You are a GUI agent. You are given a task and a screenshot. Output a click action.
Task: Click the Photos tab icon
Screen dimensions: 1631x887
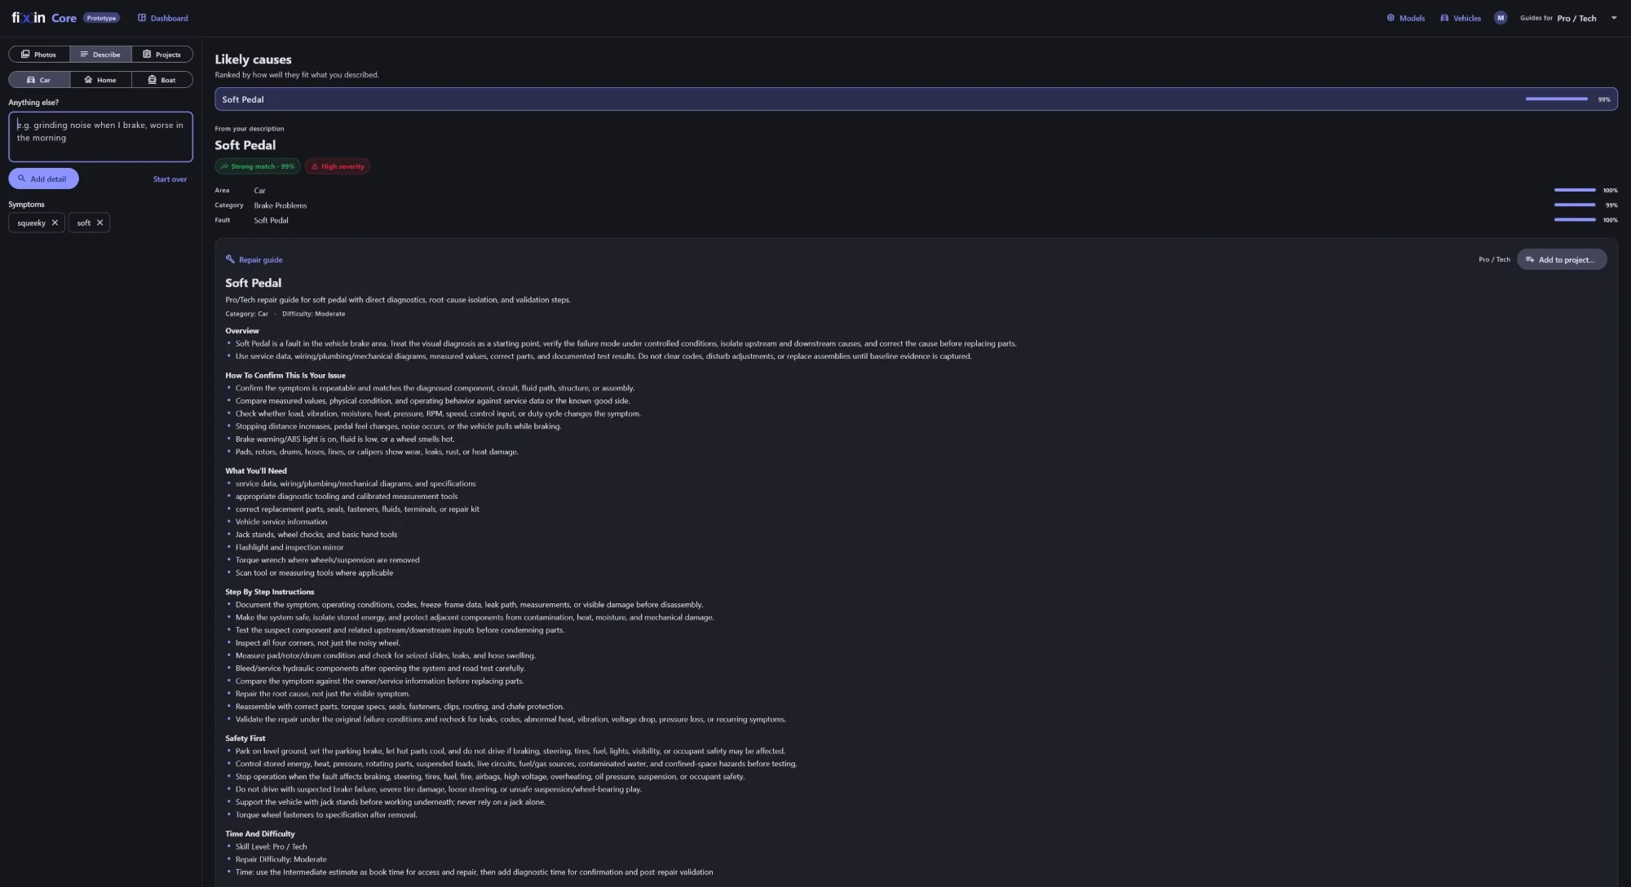(25, 55)
